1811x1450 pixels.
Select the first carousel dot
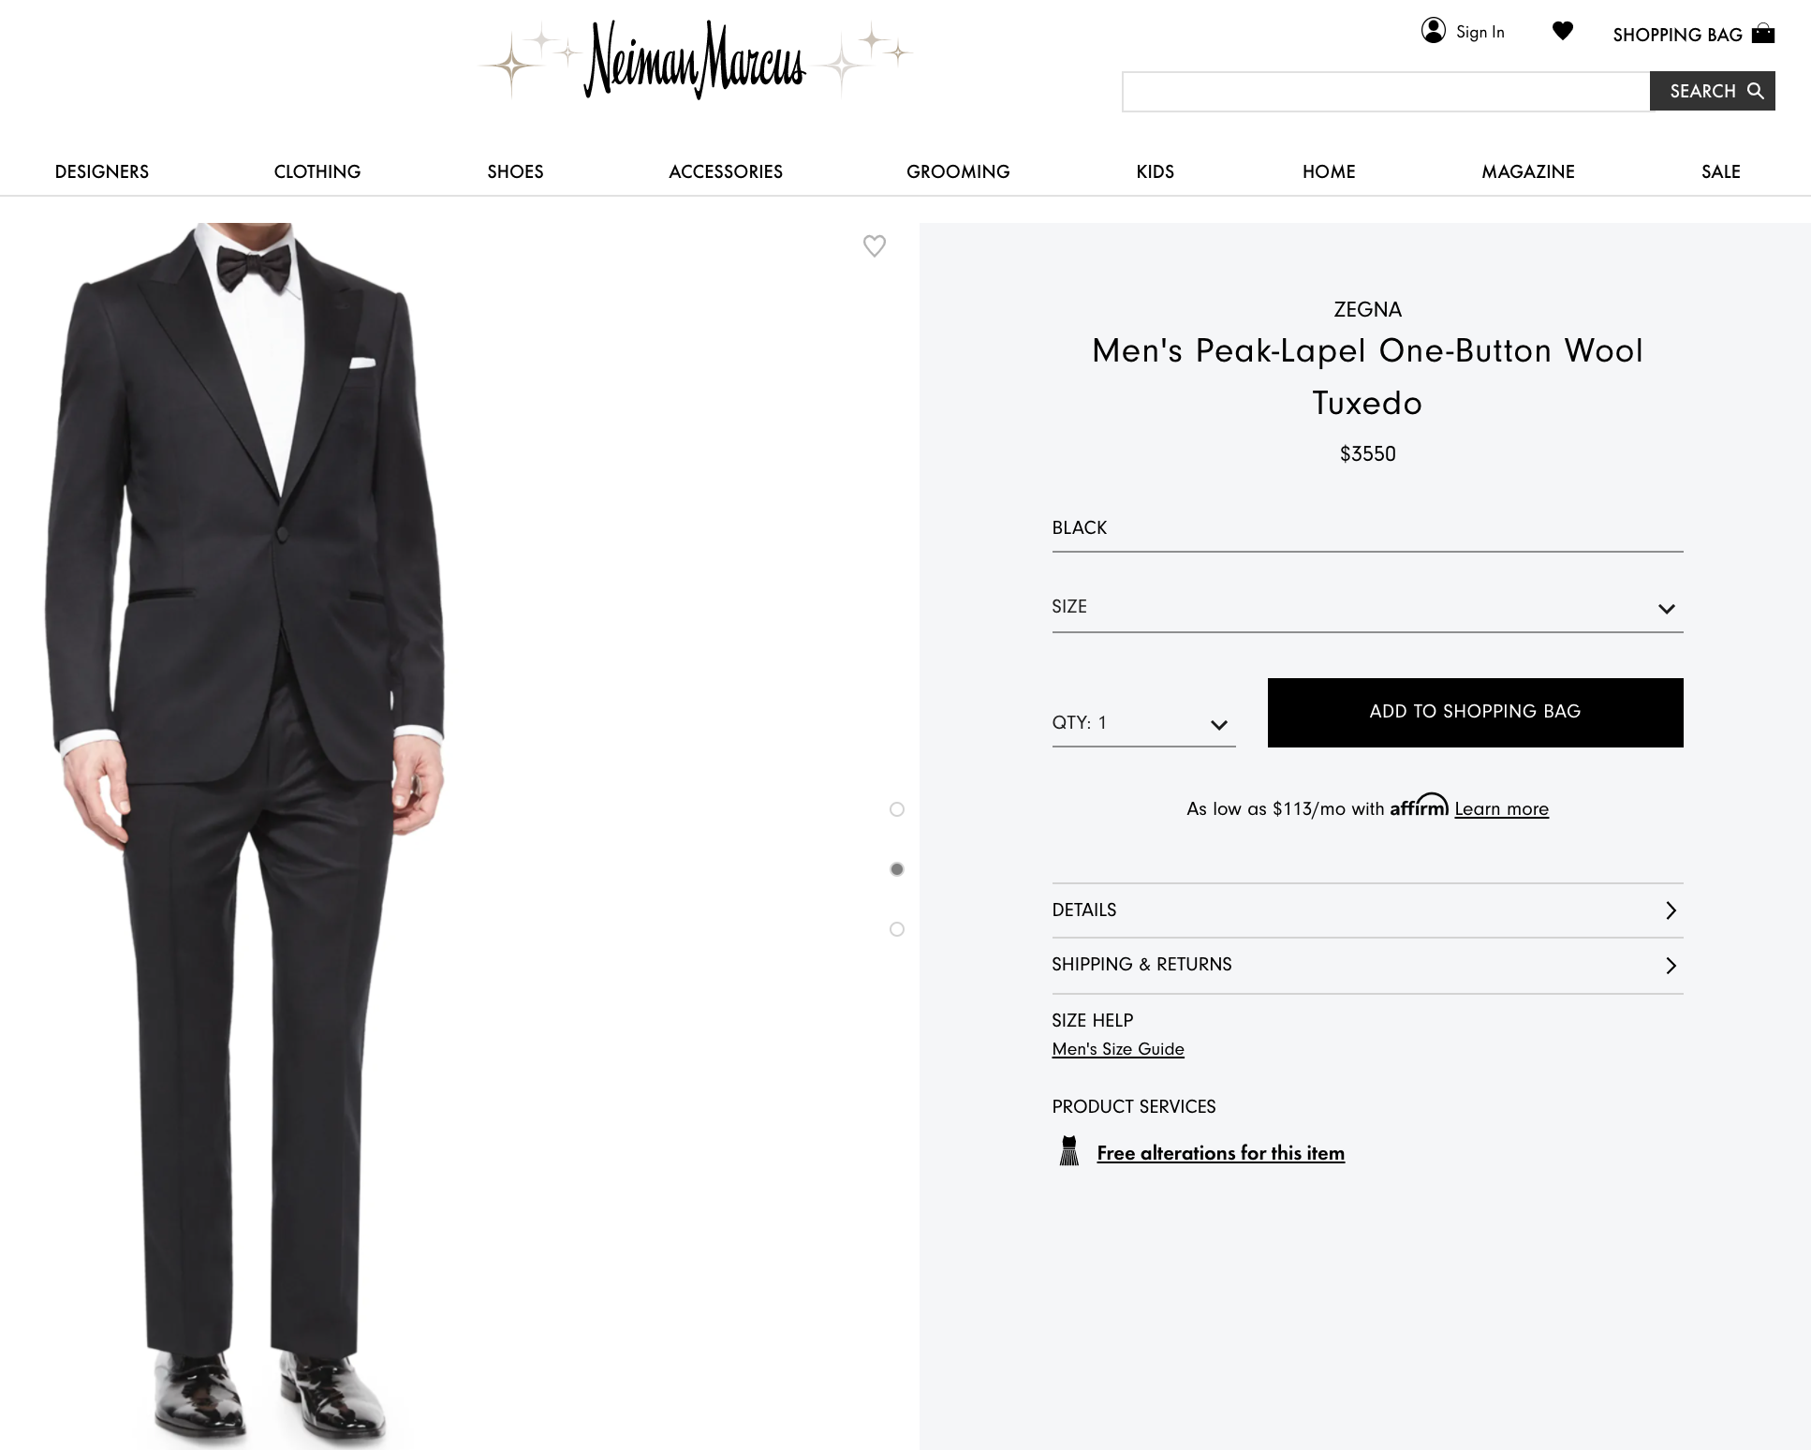click(x=897, y=808)
